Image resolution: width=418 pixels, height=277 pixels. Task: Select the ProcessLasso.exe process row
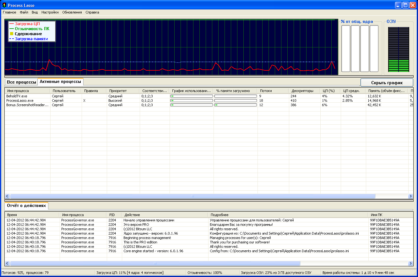(209, 100)
